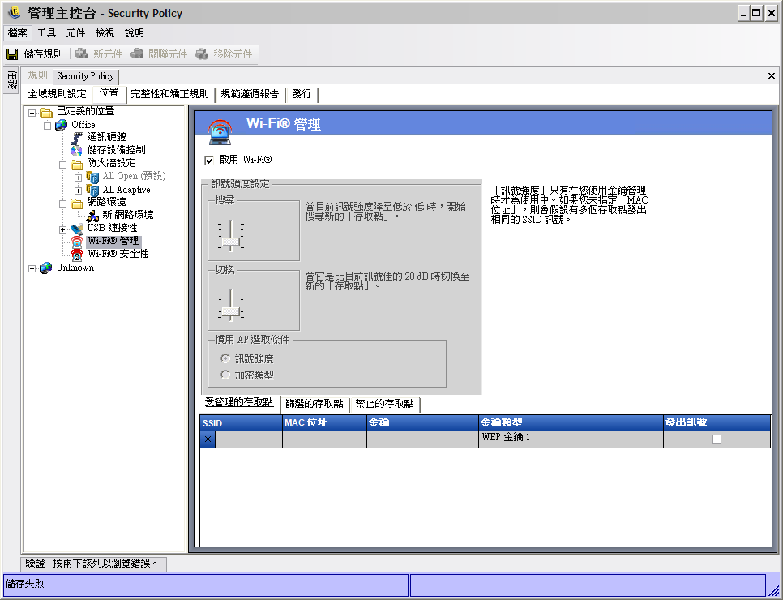783x600 pixels.
Task: Click the 通訊硬體 icon in tree
Action: (x=77, y=137)
